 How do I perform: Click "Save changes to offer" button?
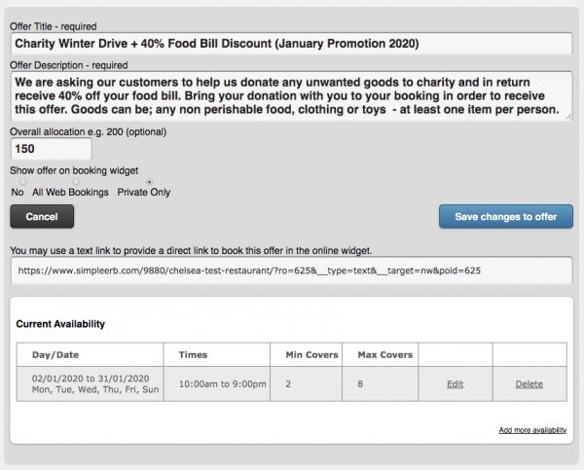tap(505, 216)
